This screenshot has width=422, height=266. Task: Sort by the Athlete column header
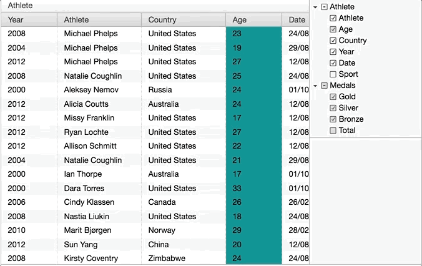click(99, 19)
